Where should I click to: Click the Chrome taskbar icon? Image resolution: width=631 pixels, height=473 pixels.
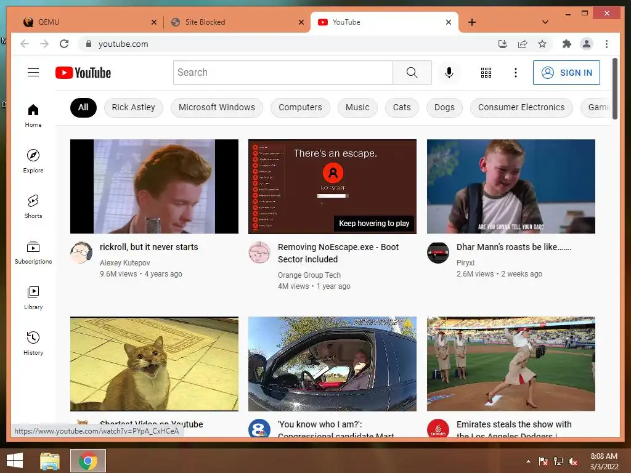[x=88, y=461]
